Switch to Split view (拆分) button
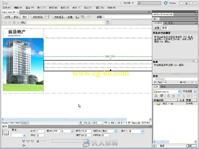This screenshot has height=149, width=199. [x=16, y=17]
